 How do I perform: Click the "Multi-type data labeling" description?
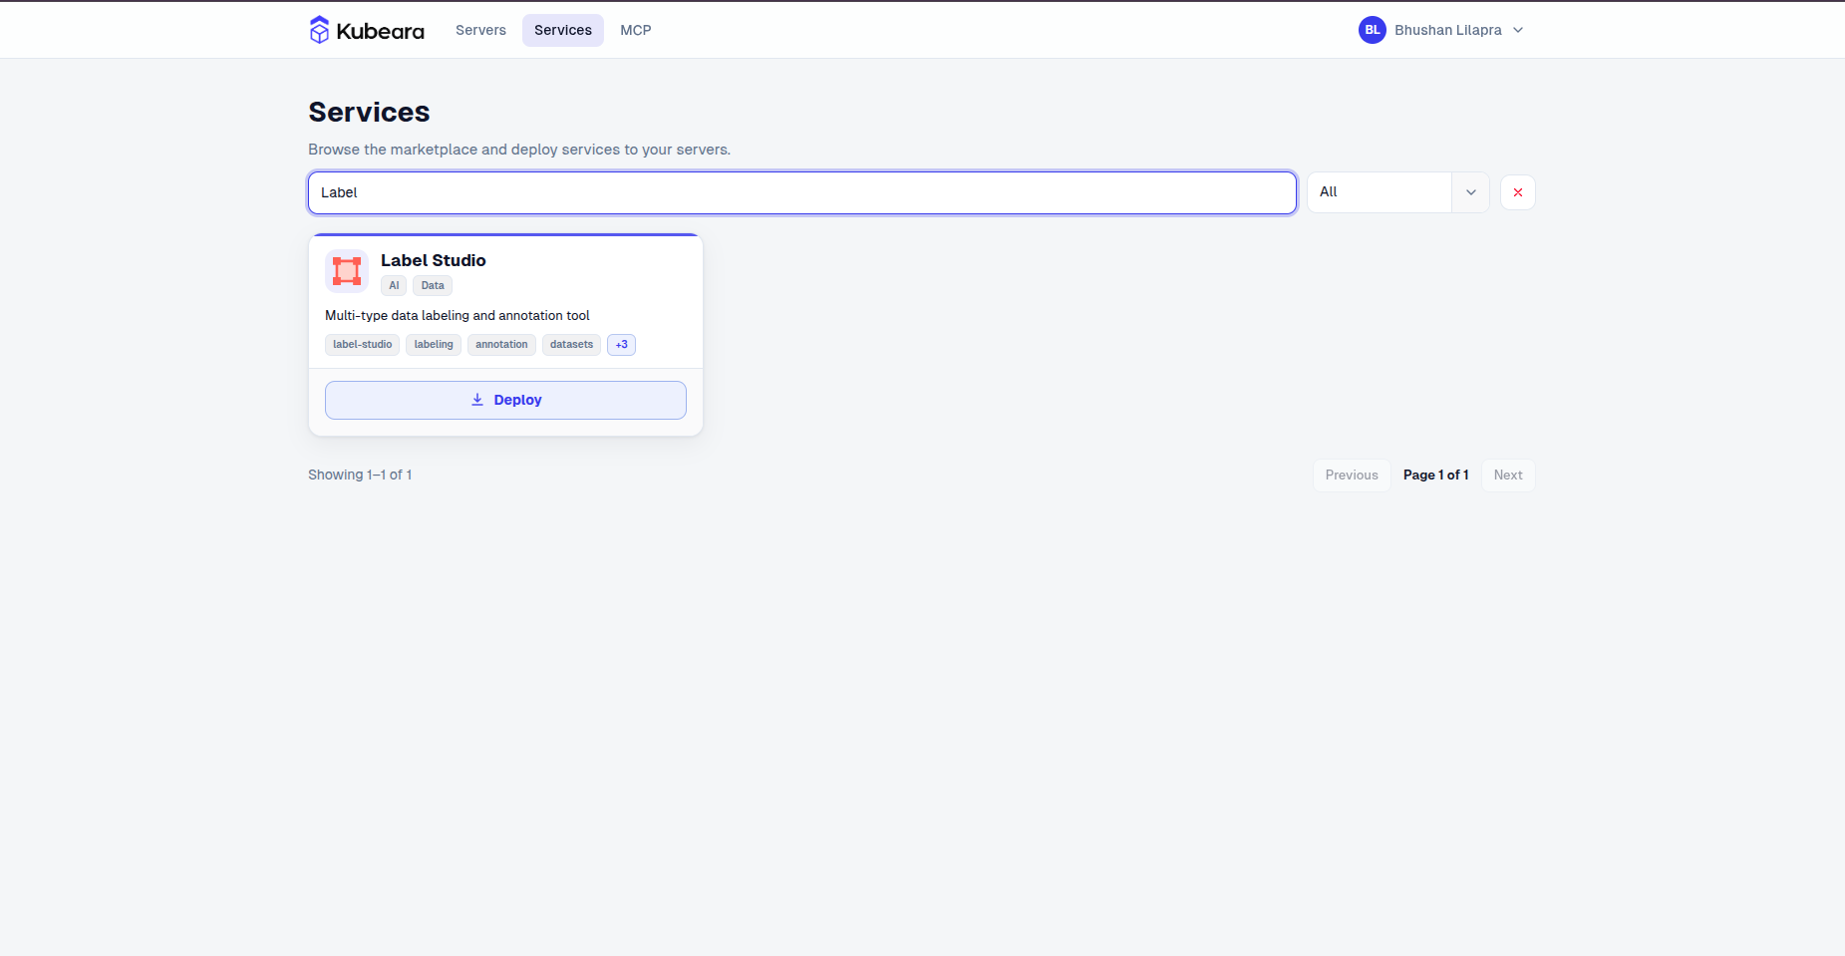click(x=458, y=316)
